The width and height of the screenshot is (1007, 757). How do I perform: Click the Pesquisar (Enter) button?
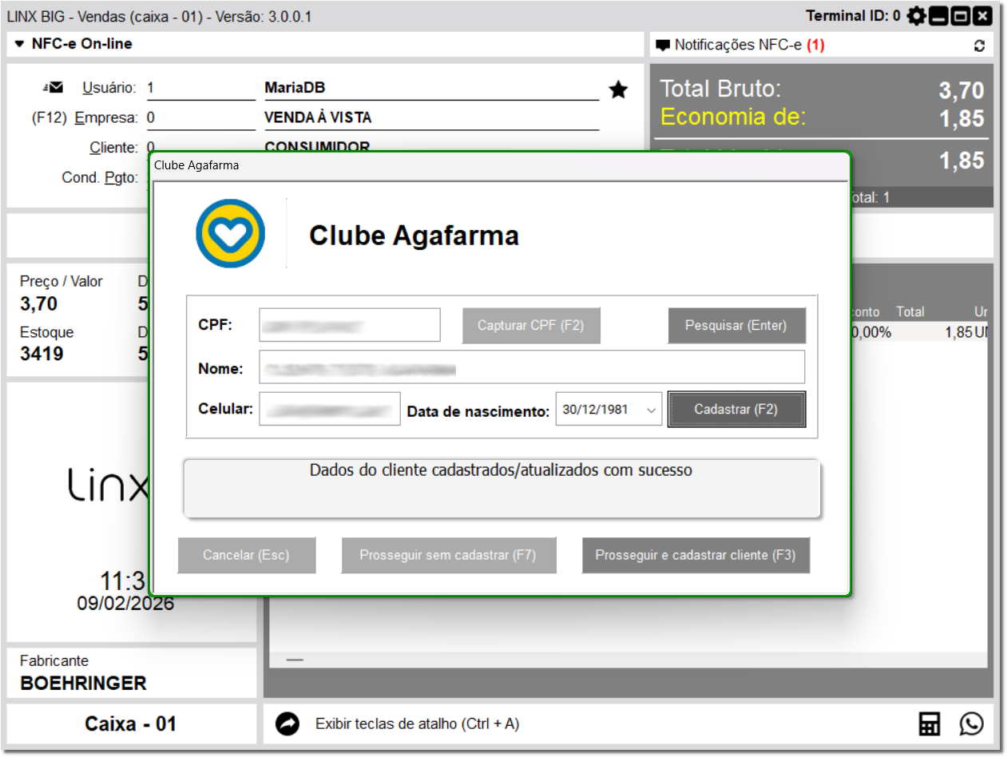[x=736, y=326]
